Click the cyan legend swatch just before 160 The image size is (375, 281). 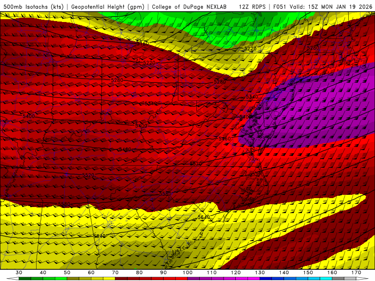[x=326, y=278]
